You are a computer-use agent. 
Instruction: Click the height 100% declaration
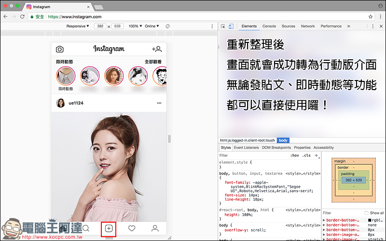pos(238,214)
